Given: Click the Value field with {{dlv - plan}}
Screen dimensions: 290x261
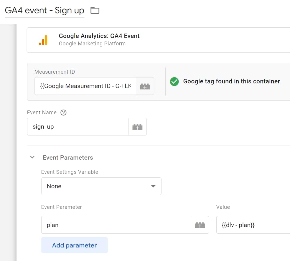Looking at the screenshot, I should [x=253, y=225].
